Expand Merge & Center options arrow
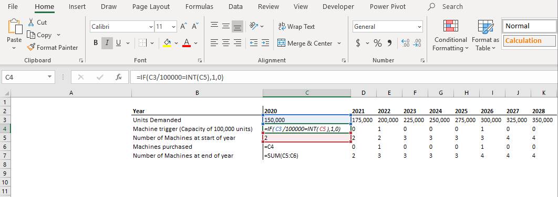The width and height of the screenshot is (558, 197). (x=339, y=43)
